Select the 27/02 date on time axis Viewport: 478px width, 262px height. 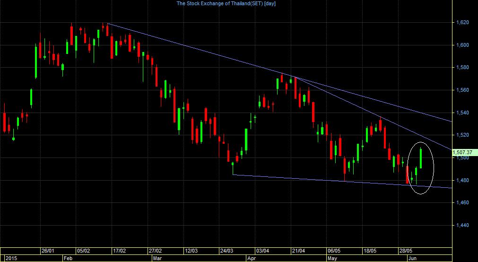[x=155, y=251]
